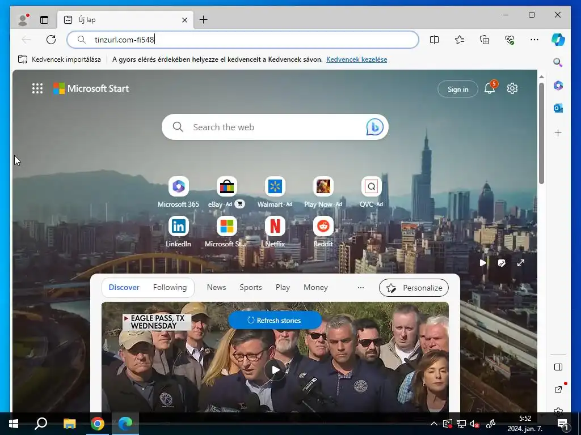
Task: Play the Eagle Pass news video
Action: 275,369
